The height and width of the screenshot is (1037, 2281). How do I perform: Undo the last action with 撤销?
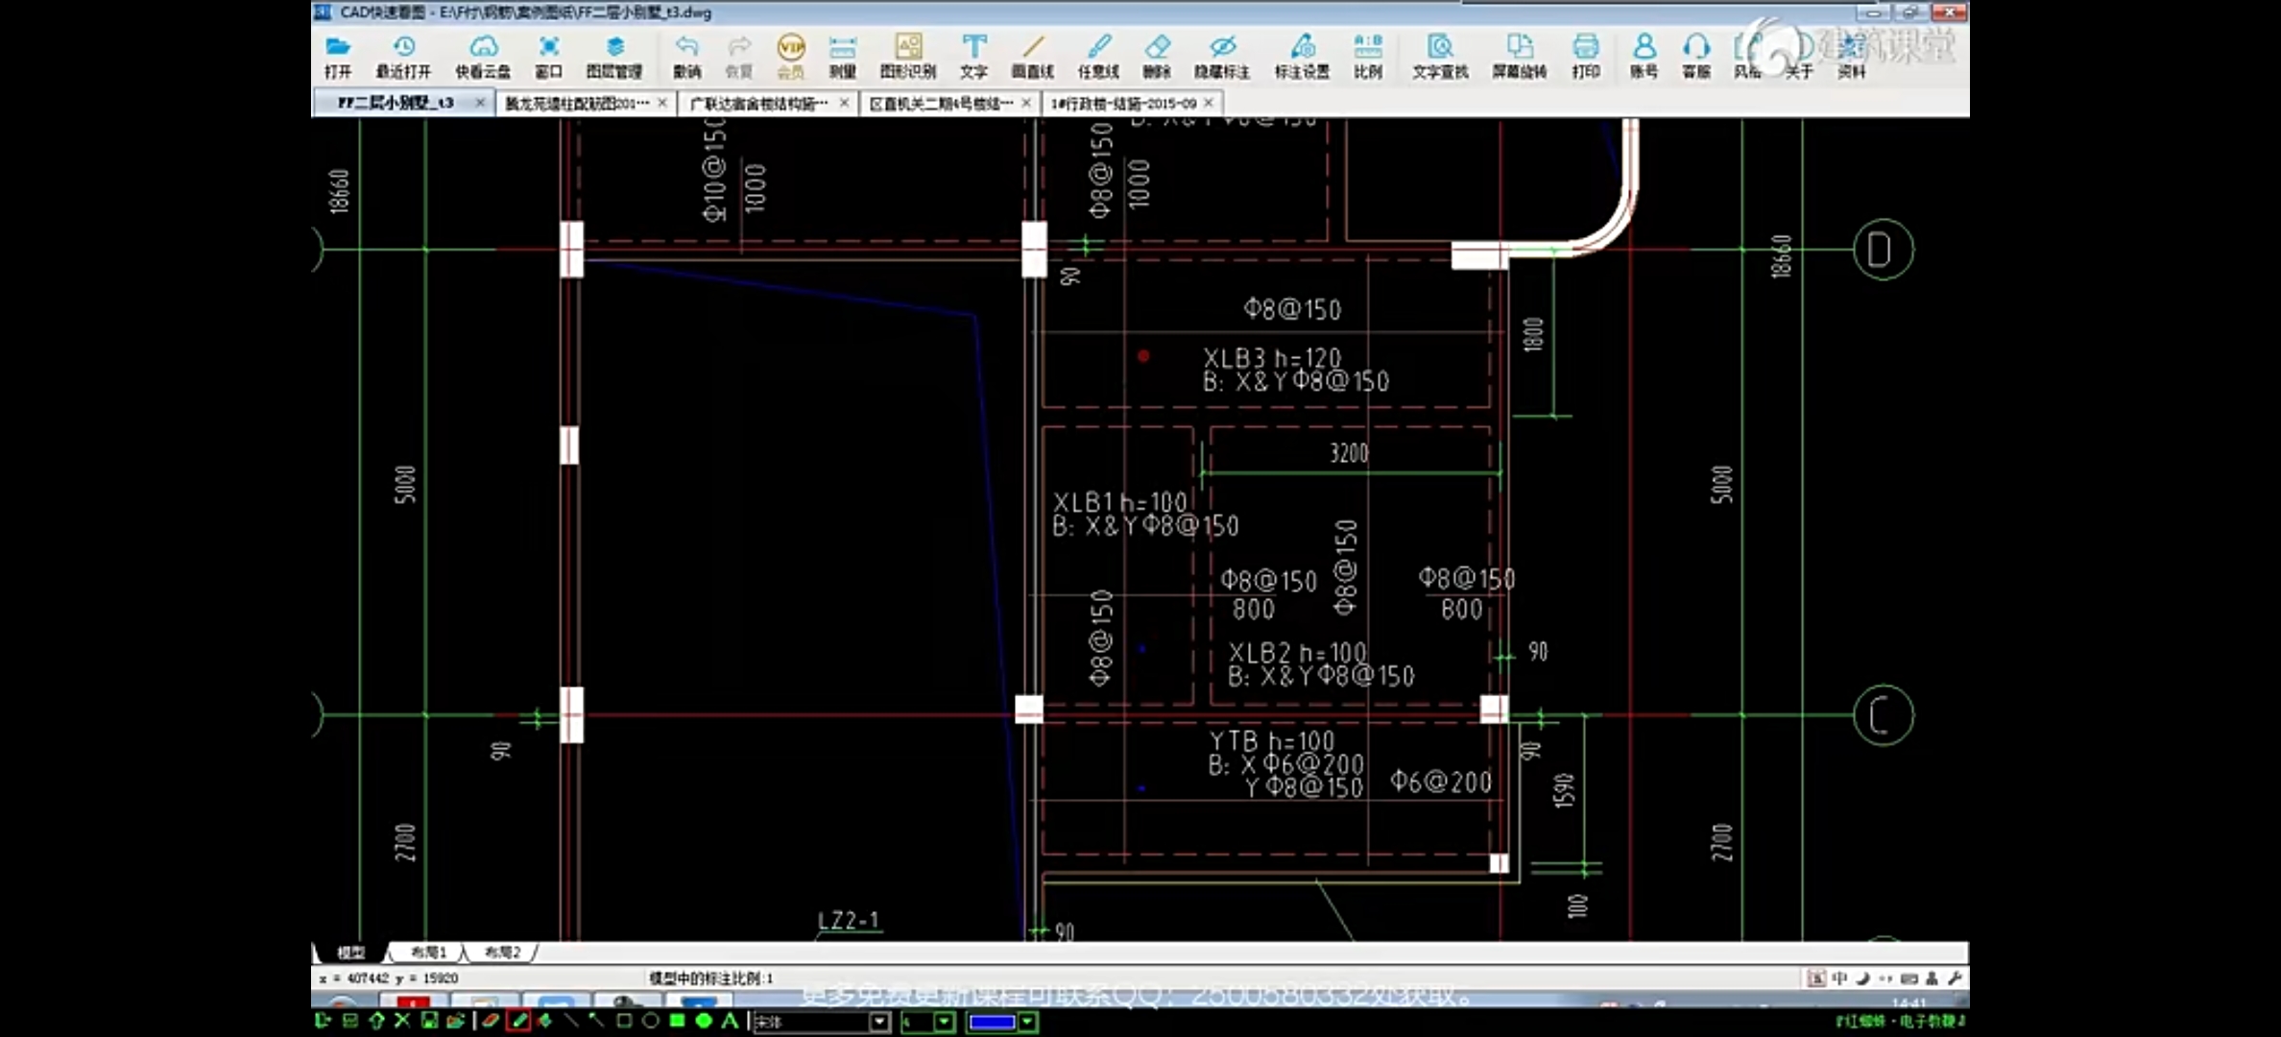pos(686,57)
